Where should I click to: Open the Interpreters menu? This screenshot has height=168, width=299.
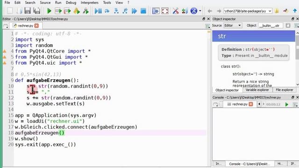pos(89,3)
